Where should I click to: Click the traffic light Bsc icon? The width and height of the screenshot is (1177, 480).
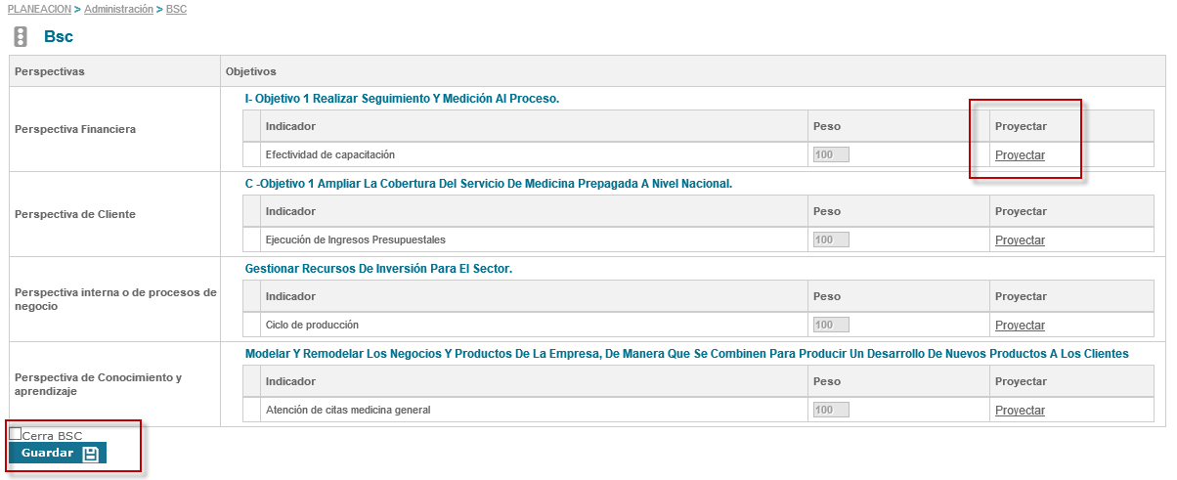tap(21, 37)
